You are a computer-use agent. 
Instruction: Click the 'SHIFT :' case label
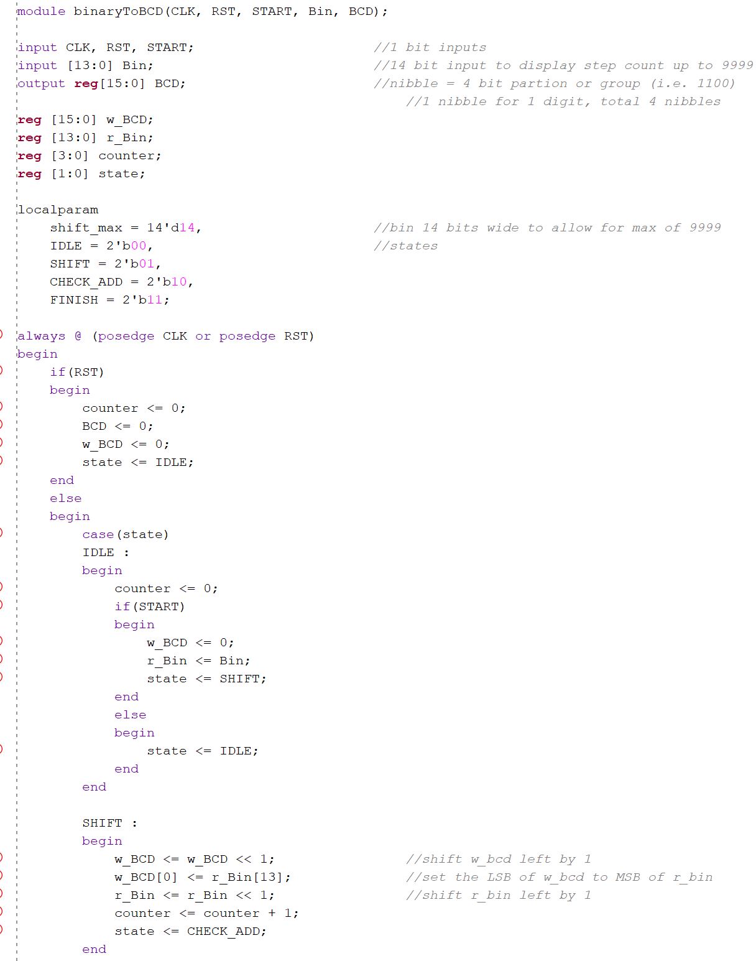[110, 823]
